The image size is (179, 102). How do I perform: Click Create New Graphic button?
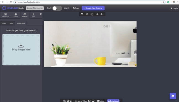[x=93, y=8]
